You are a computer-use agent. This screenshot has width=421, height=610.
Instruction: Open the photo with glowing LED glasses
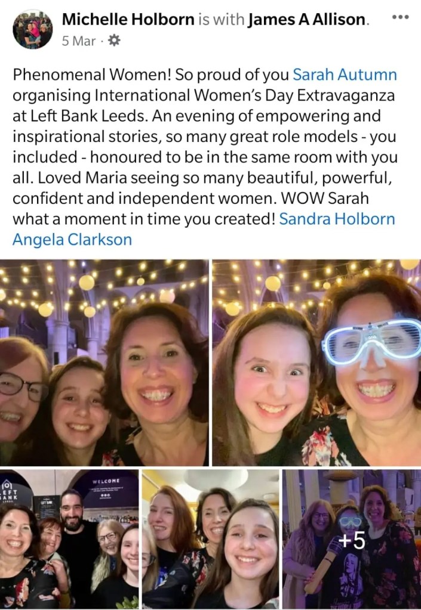(316, 363)
